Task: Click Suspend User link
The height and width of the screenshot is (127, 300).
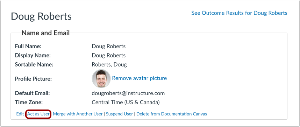Action: click(x=119, y=114)
